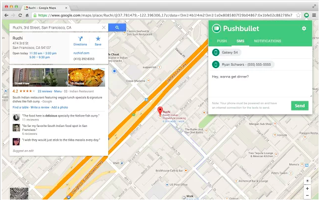Go to the browser home icon

(x=27, y=15)
